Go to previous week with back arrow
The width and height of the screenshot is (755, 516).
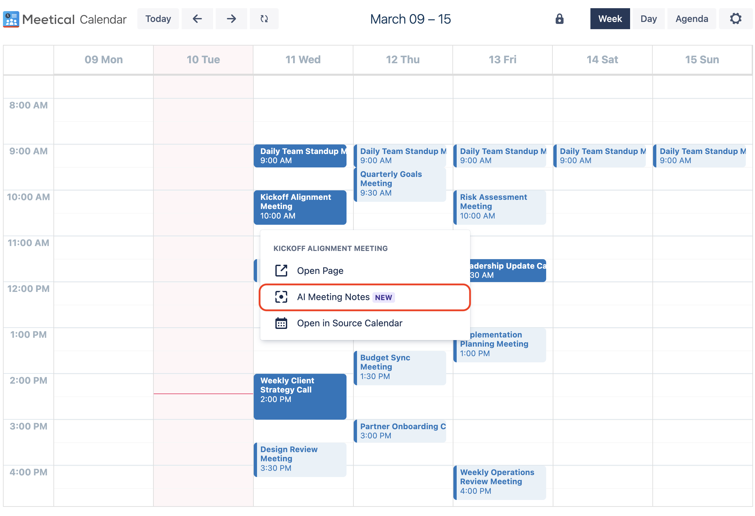(x=197, y=19)
